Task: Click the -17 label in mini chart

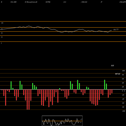Action: point(81,119)
